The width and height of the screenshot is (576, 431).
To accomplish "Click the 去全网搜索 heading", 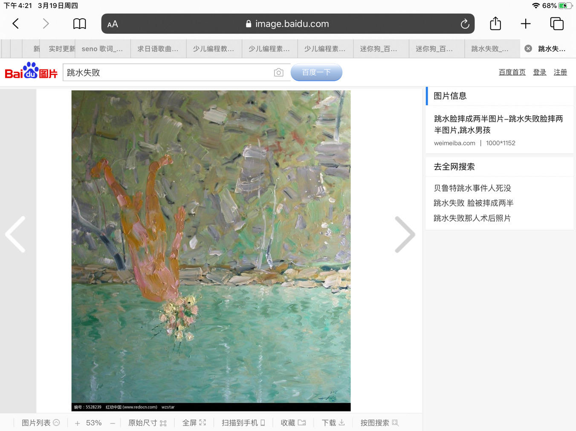I will [454, 167].
